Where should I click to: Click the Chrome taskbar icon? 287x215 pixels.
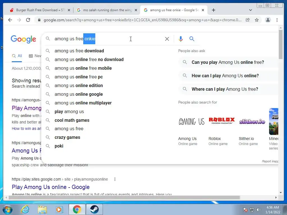coord(77,209)
